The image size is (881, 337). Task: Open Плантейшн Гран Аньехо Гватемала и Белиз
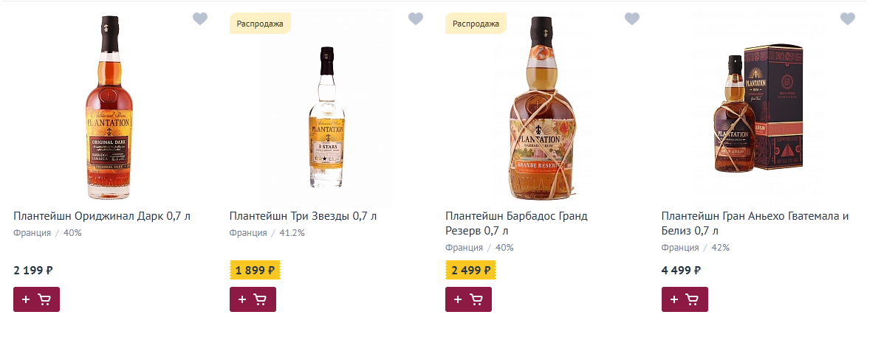(755, 223)
